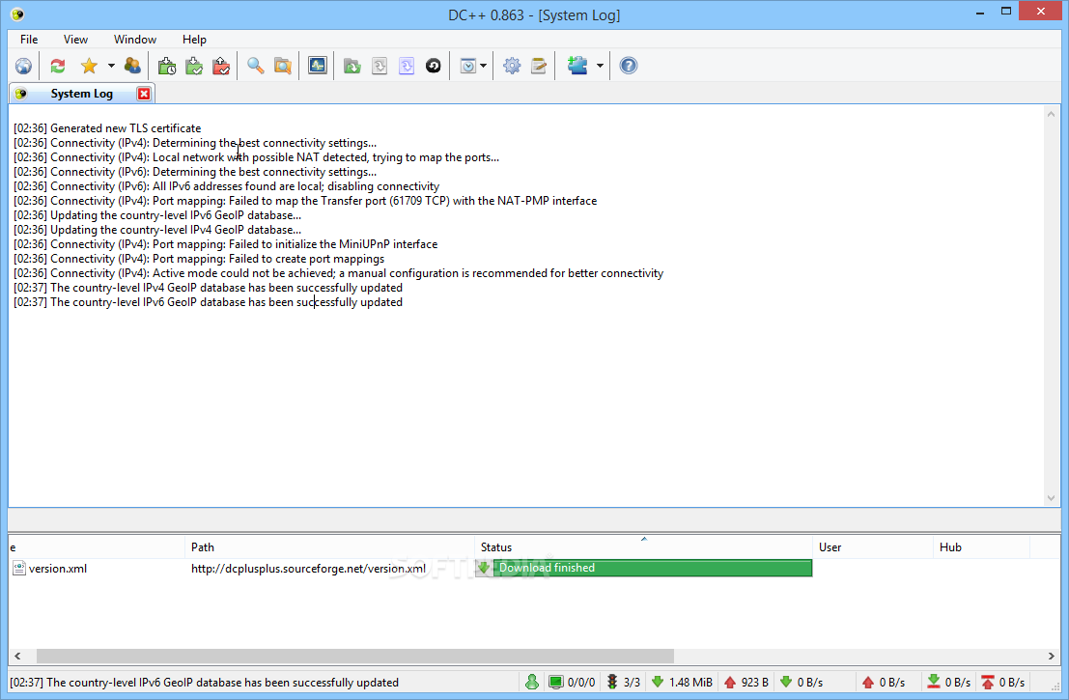The width and height of the screenshot is (1069, 700).
Task: Click the transfers scrollbar left arrow
Action: (17, 656)
